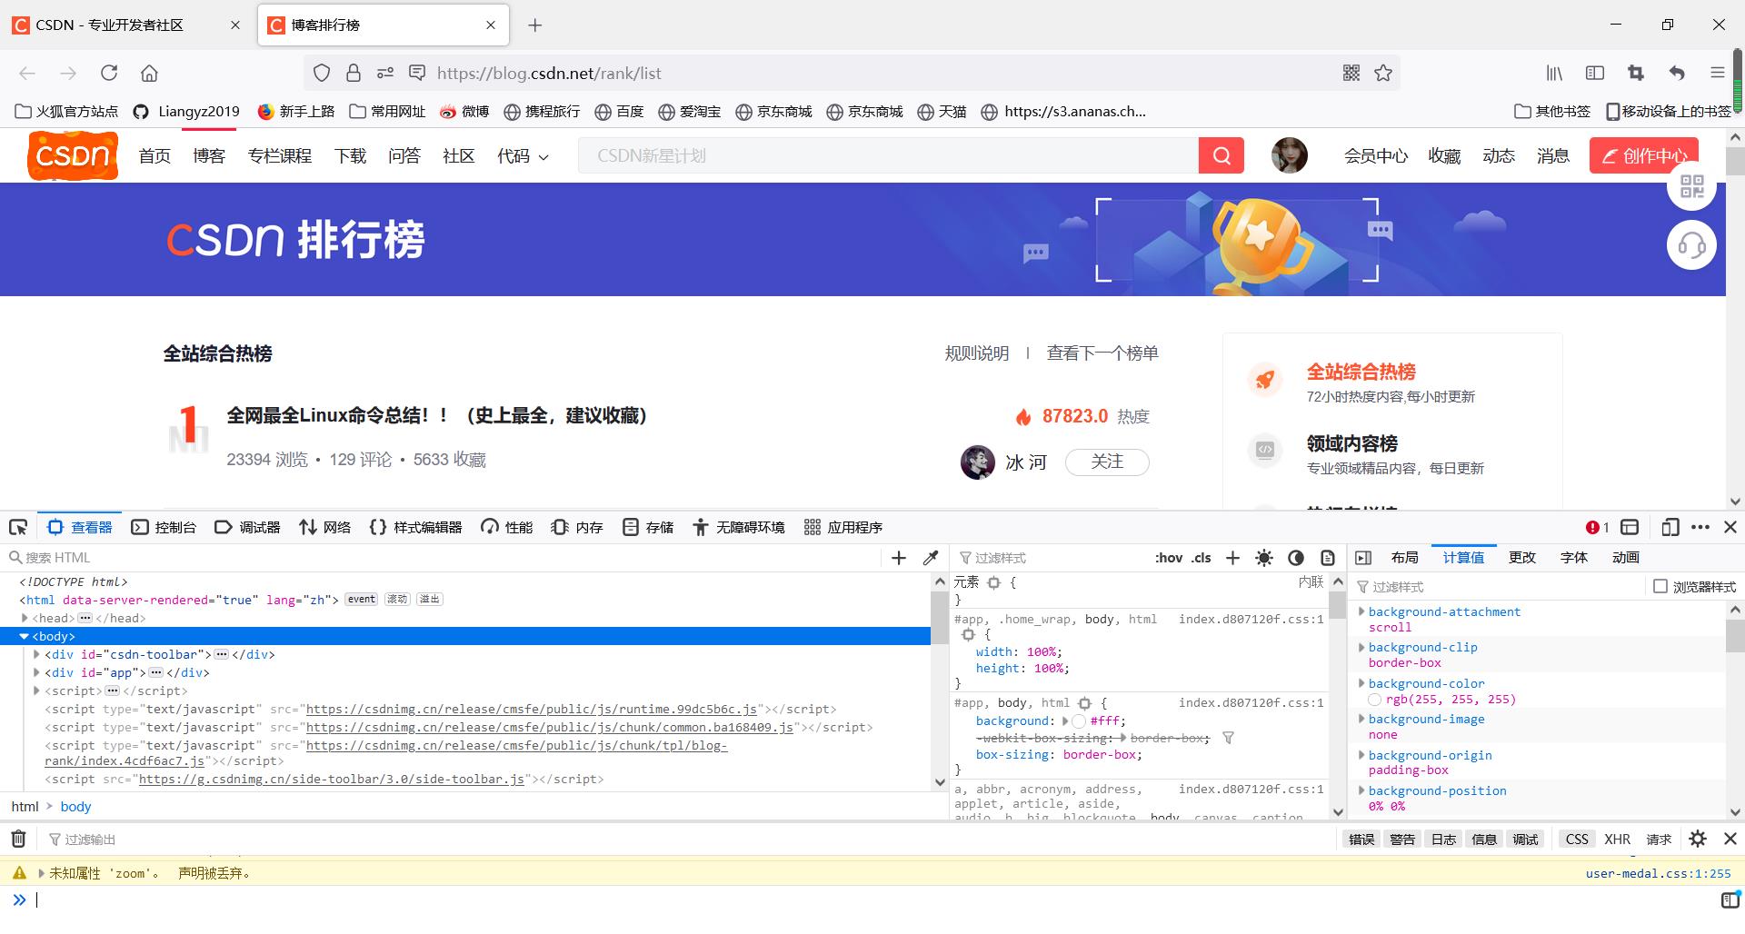Collapse the body element node

coord(25,636)
